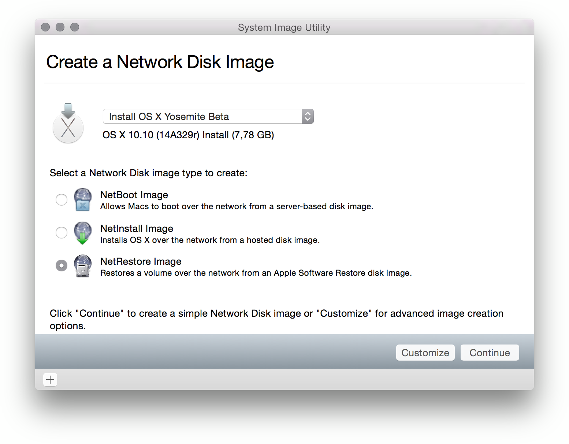Select the NetRestore Image radio button

point(62,266)
